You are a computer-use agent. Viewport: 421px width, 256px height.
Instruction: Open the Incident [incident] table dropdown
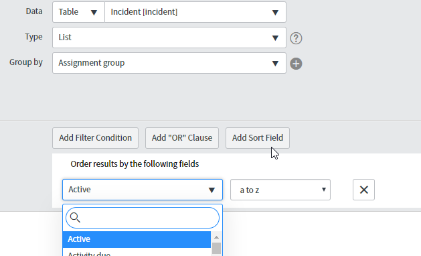(195, 12)
